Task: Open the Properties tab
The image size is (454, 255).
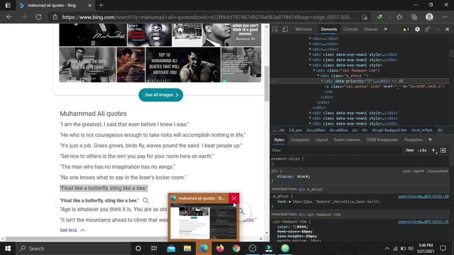Action: tap(413, 140)
